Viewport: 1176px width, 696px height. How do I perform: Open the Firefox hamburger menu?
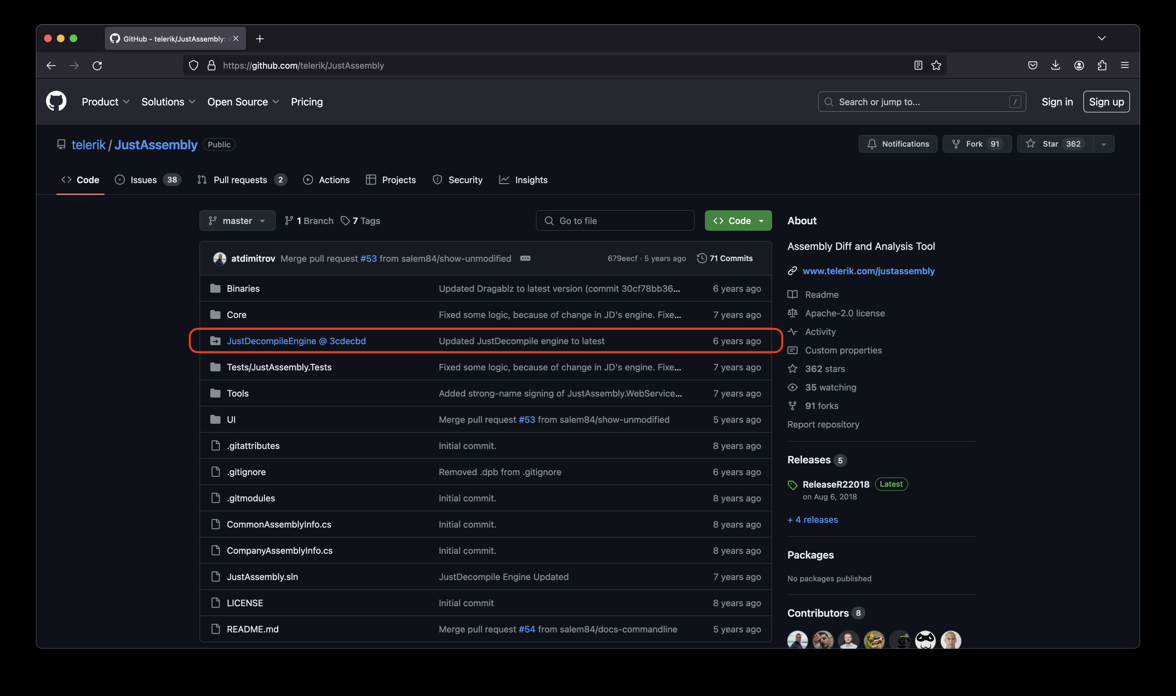tap(1125, 66)
